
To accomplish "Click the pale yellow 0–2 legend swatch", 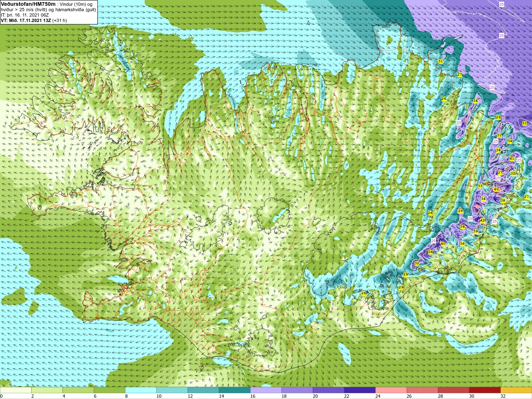I will point(16,390).
